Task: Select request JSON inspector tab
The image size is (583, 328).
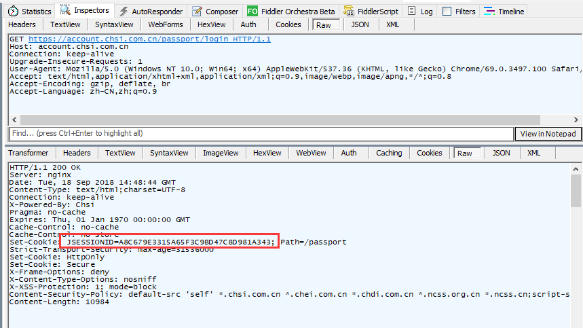Action: point(360,24)
